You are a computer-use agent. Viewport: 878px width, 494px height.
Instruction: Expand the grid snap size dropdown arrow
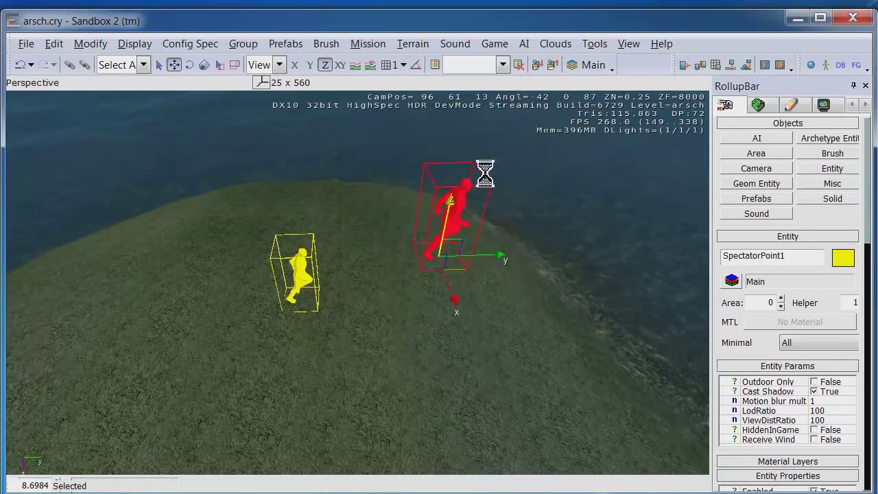click(x=403, y=65)
